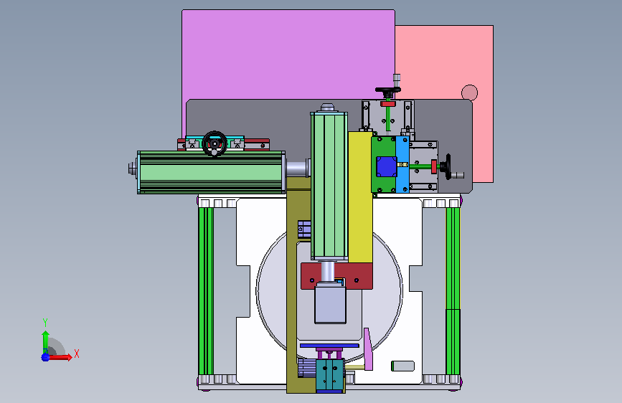This screenshot has width=622, height=403.
Task: Select the teal gripper block at bottom
Action: (330, 374)
